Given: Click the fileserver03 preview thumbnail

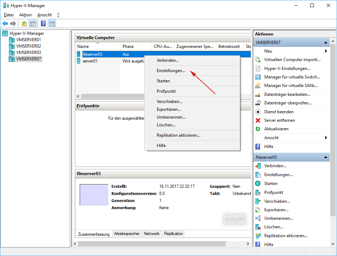Looking at the screenshot, I should [x=94, y=195].
